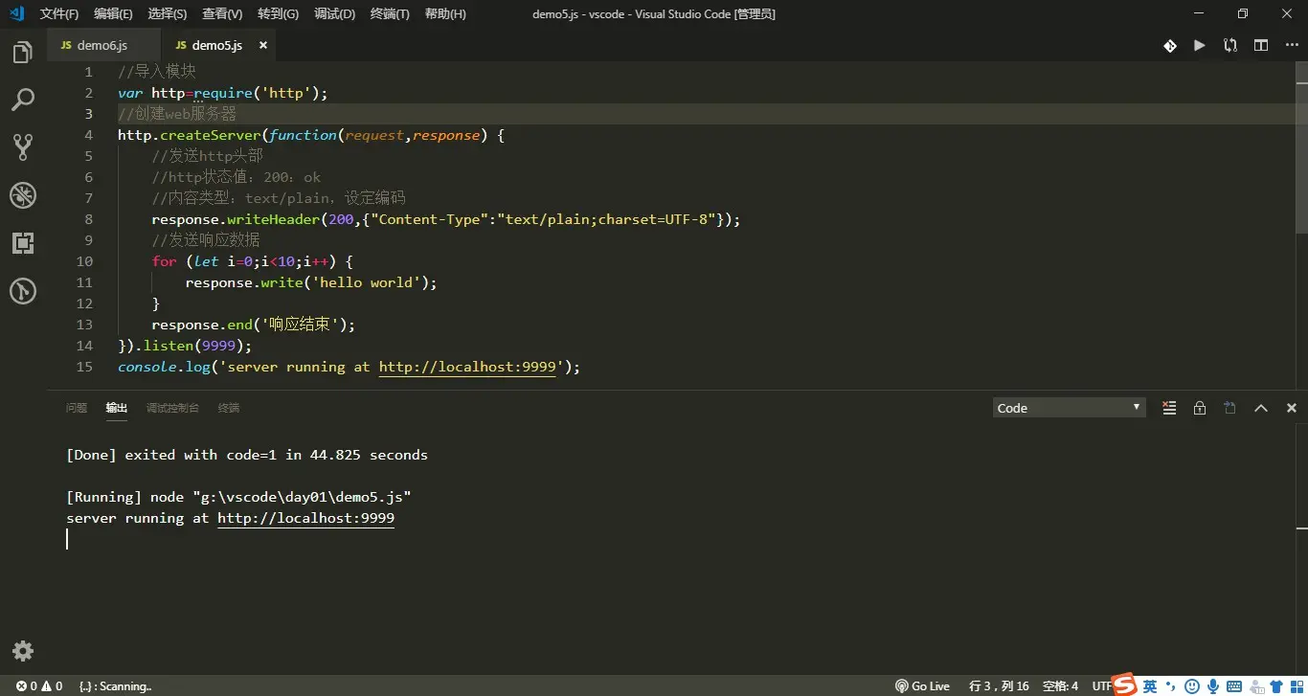Open the Sogou soft keyboard icon
The width and height of the screenshot is (1308, 696).
click(1234, 685)
